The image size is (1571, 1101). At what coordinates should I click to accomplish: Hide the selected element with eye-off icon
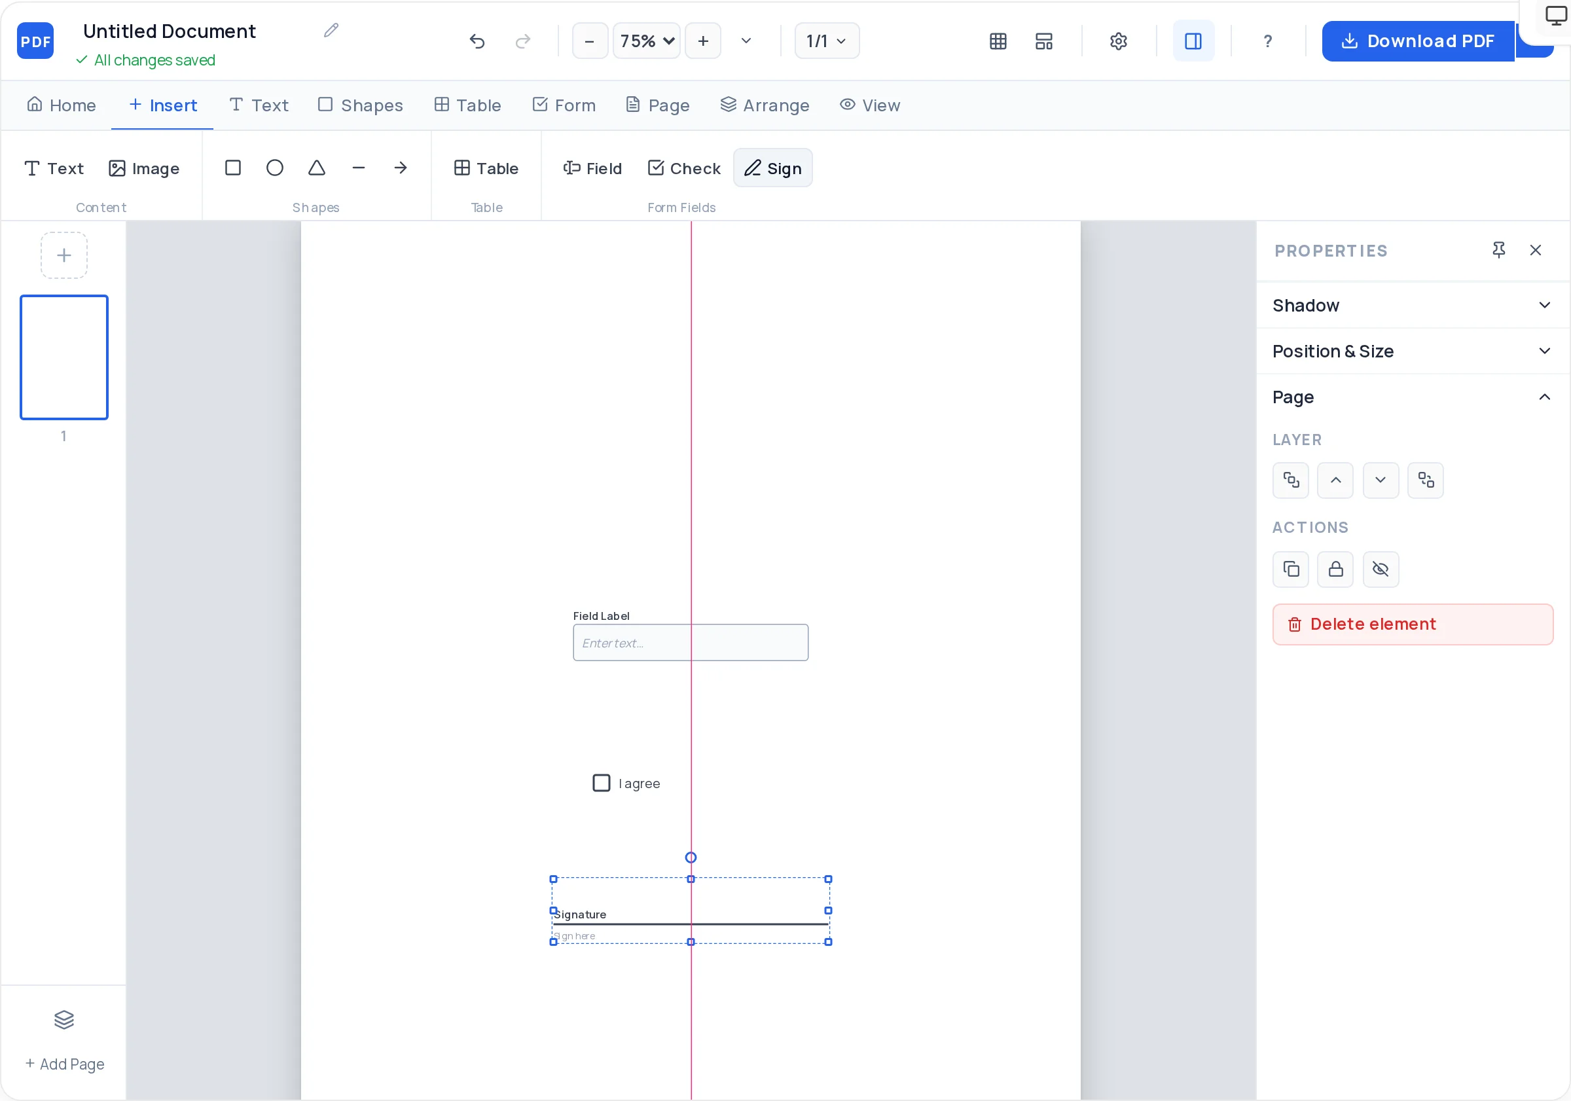[x=1381, y=569]
